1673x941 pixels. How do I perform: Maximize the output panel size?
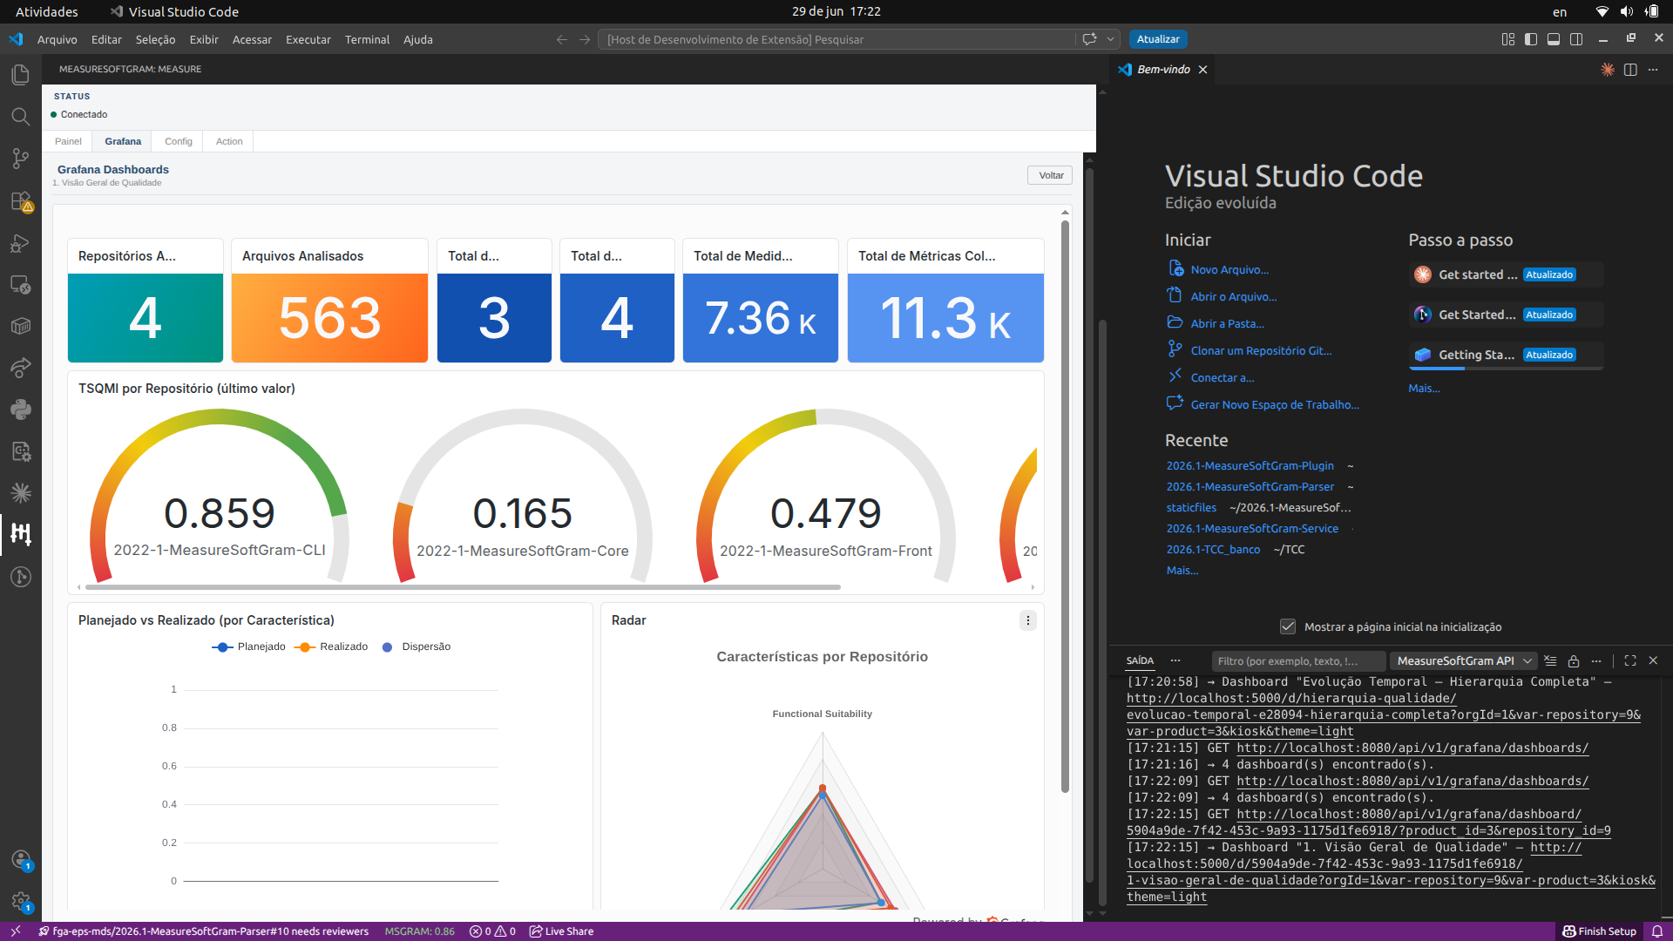(1630, 660)
